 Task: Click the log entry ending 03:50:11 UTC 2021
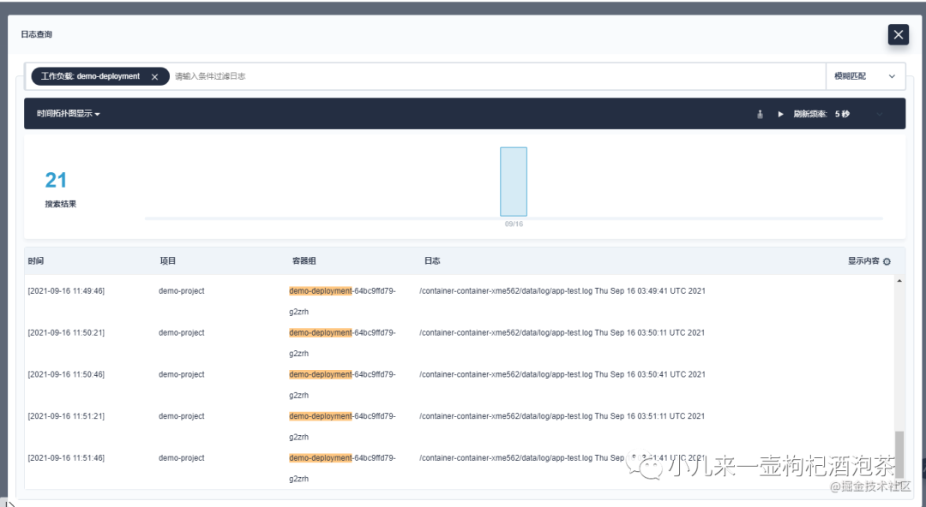pyautogui.click(x=562, y=333)
